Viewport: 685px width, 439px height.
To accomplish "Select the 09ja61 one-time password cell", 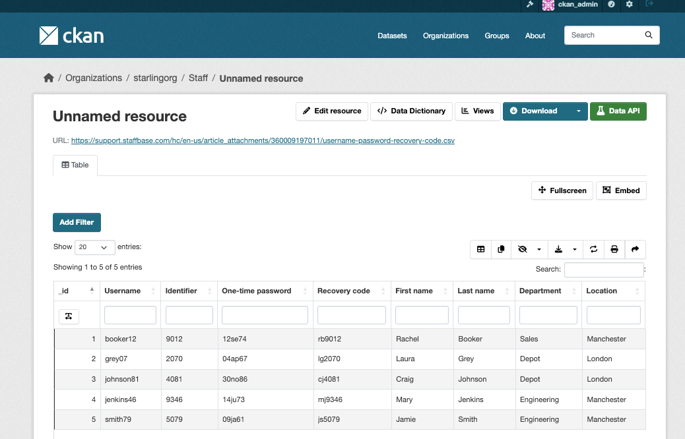I will tap(265, 419).
